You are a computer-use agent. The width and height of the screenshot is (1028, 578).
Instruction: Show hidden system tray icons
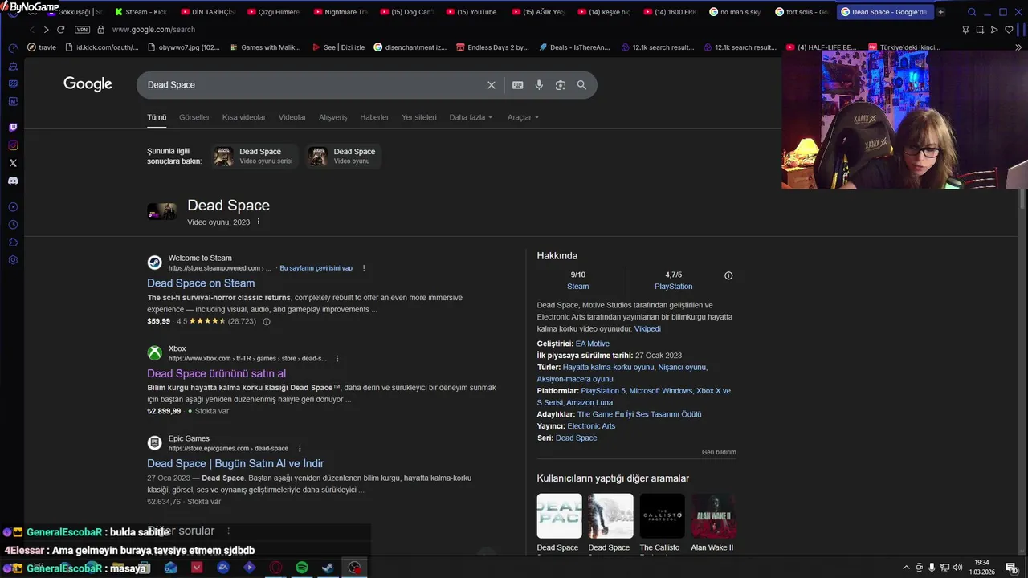907,568
